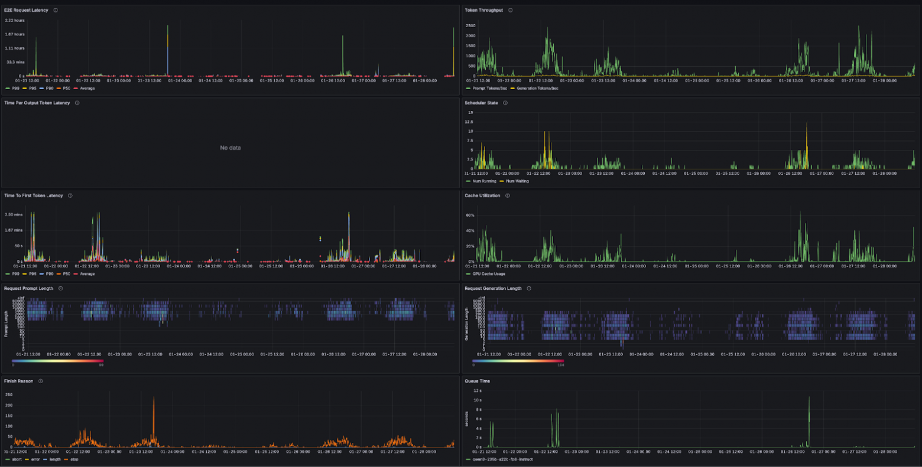Open the Scheduler State panel title menu
Viewport: 922px width, 467px height.
pyautogui.click(x=481, y=103)
